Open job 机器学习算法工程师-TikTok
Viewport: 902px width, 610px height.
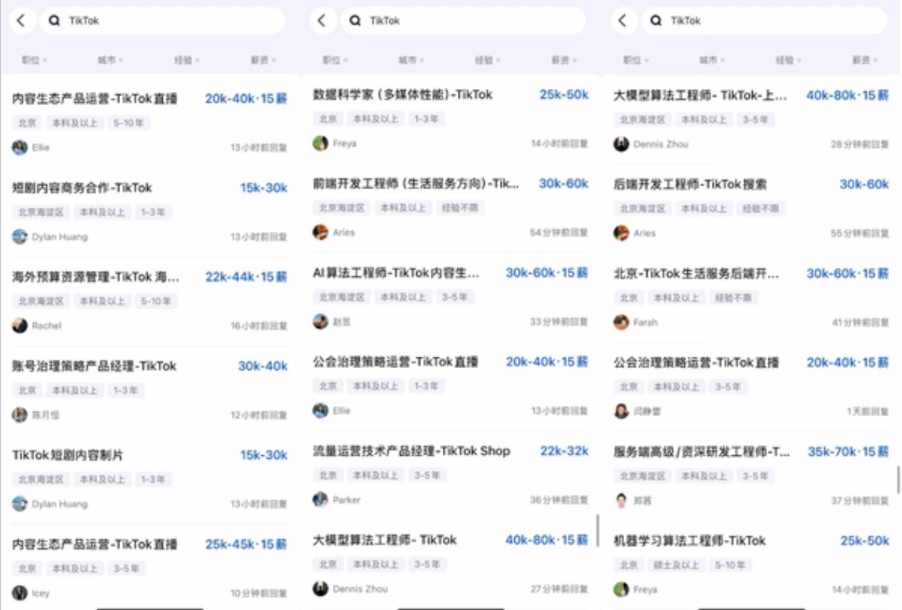pos(690,541)
